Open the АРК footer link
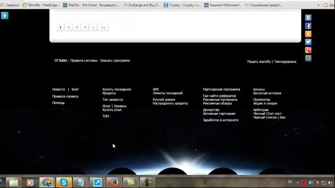Screen dimensions: 335x188 click(156, 89)
